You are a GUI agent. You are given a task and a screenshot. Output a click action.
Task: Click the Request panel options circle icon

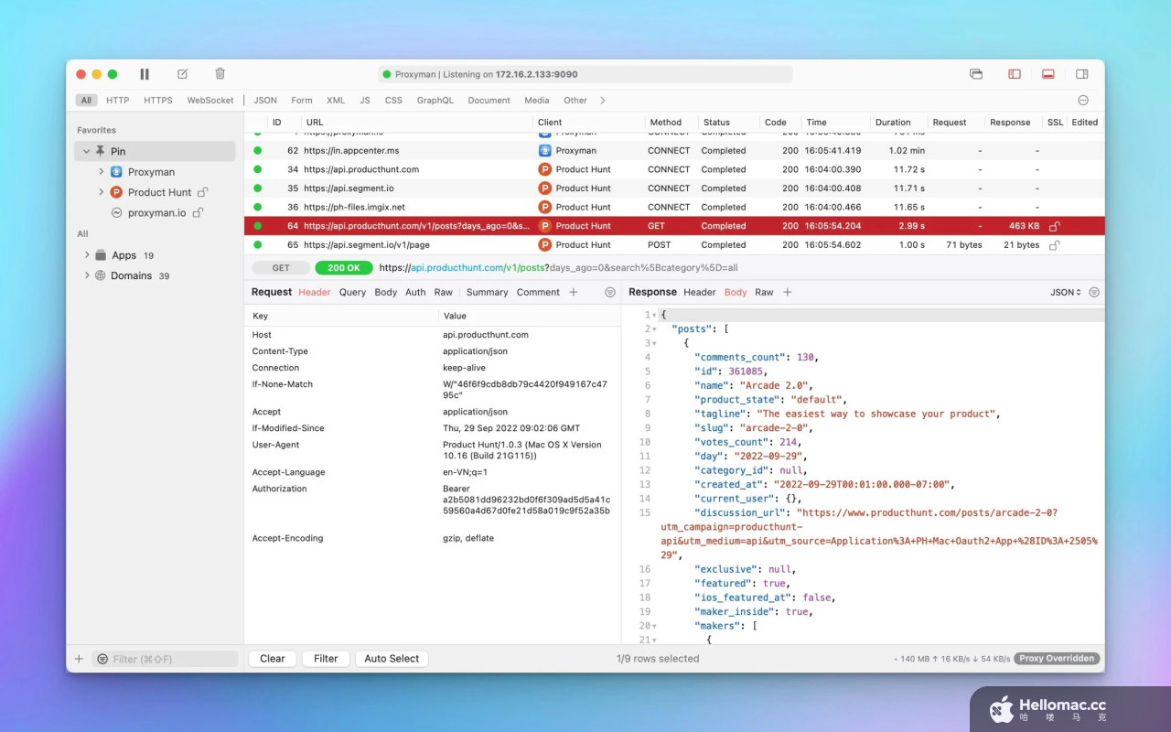click(610, 293)
